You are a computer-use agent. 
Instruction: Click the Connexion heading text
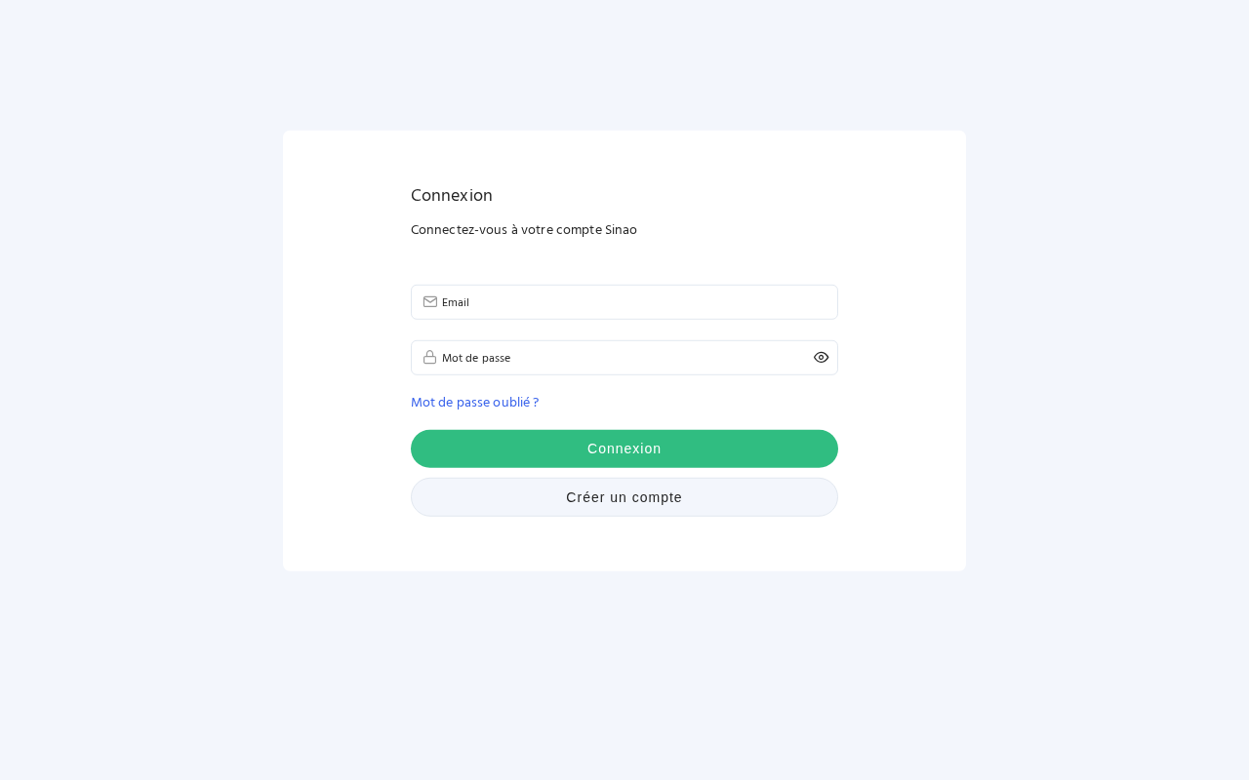(452, 196)
